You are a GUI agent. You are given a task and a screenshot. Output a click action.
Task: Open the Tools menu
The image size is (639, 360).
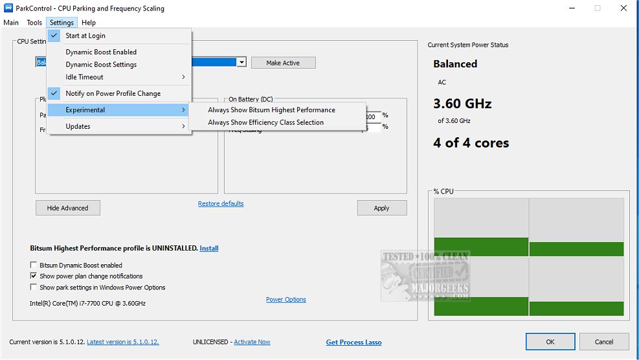[34, 23]
